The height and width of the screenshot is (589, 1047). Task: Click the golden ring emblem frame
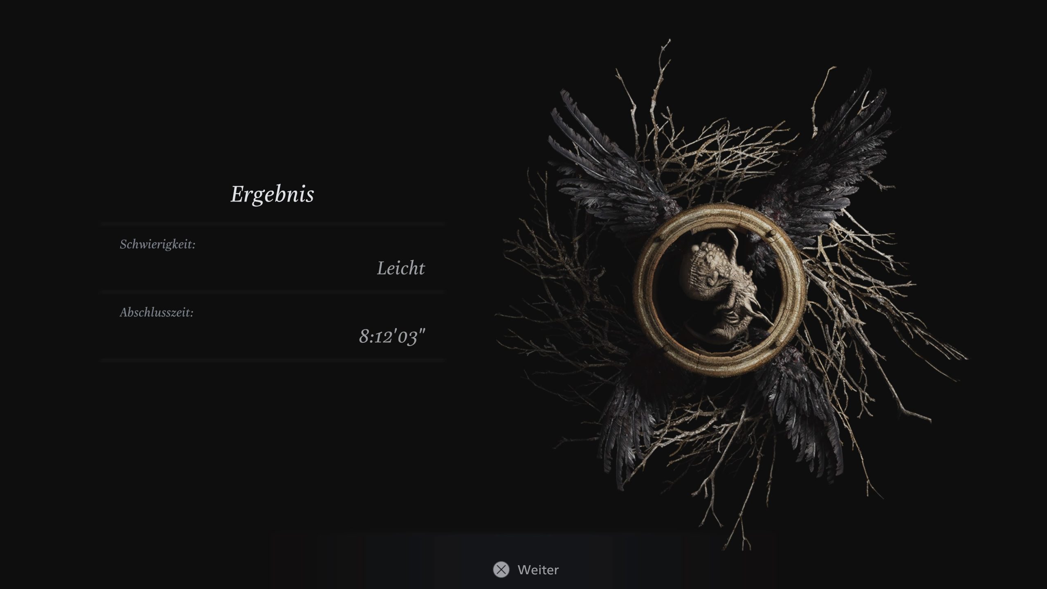pyautogui.click(x=720, y=290)
